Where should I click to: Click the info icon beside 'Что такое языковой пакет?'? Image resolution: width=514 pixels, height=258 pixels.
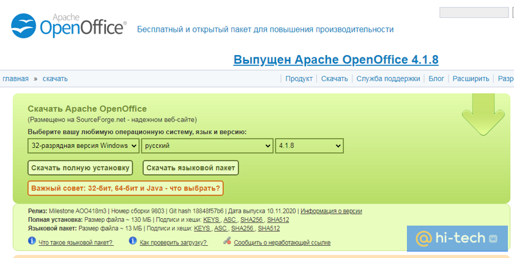[32, 241]
